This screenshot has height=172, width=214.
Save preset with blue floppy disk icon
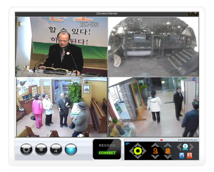[x=181, y=156]
